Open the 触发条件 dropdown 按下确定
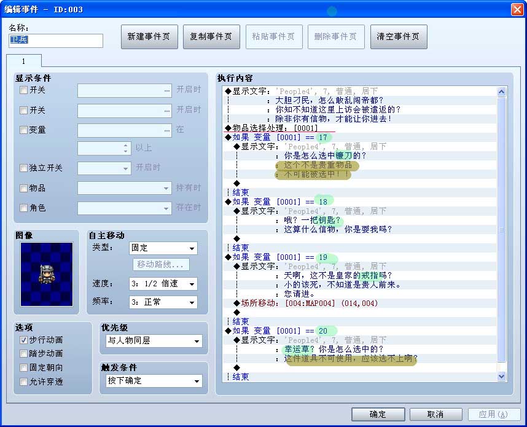Image resolution: width=527 pixels, height=427 pixels. (x=154, y=381)
